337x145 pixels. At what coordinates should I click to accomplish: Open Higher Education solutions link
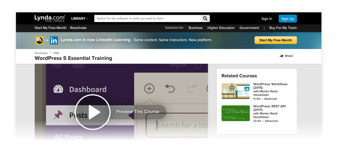221,28
